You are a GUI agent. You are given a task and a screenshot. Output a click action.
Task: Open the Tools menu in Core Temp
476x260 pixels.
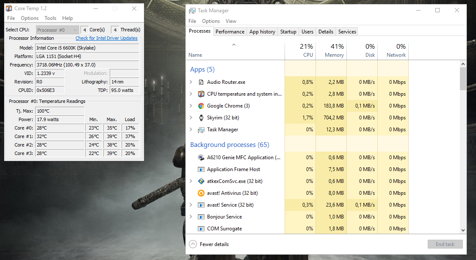pos(50,18)
